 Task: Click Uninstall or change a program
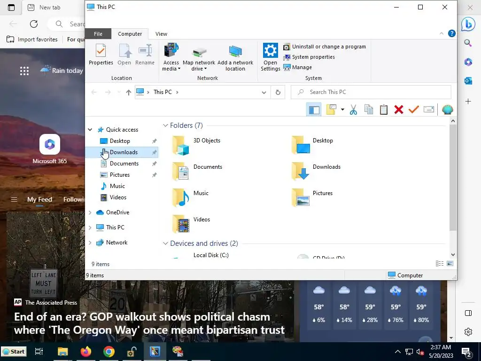[325, 47]
